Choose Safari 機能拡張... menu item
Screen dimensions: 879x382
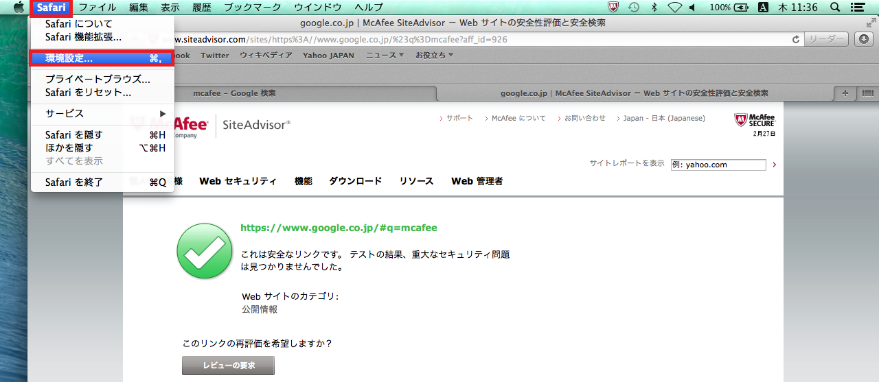(x=102, y=37)
